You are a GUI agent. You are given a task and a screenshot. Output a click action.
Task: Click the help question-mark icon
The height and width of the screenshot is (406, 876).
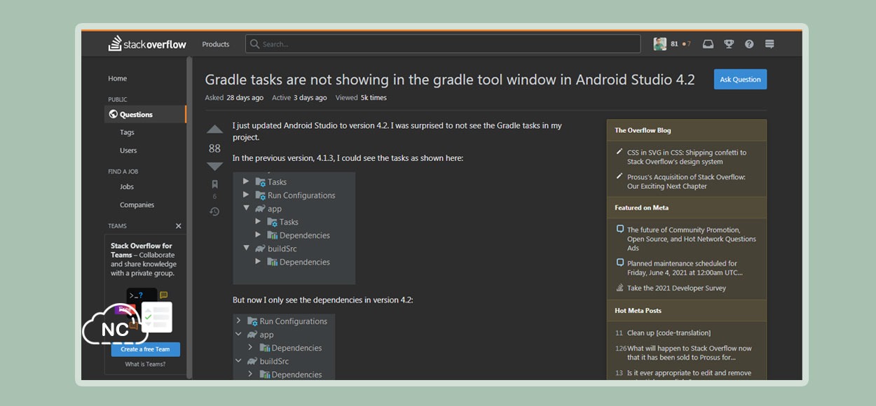click(x=749, y=44)
